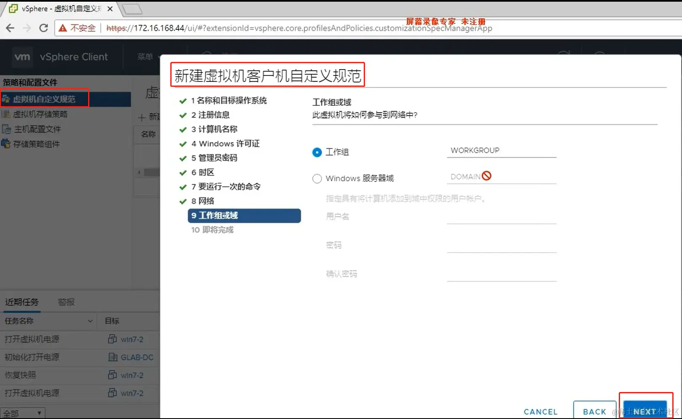Open the 全部 filter dropdown

pos(23,413)
